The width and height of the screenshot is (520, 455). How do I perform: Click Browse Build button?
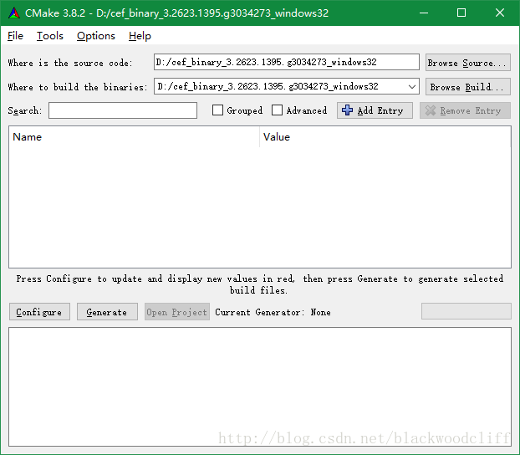(x=467, y=87)
